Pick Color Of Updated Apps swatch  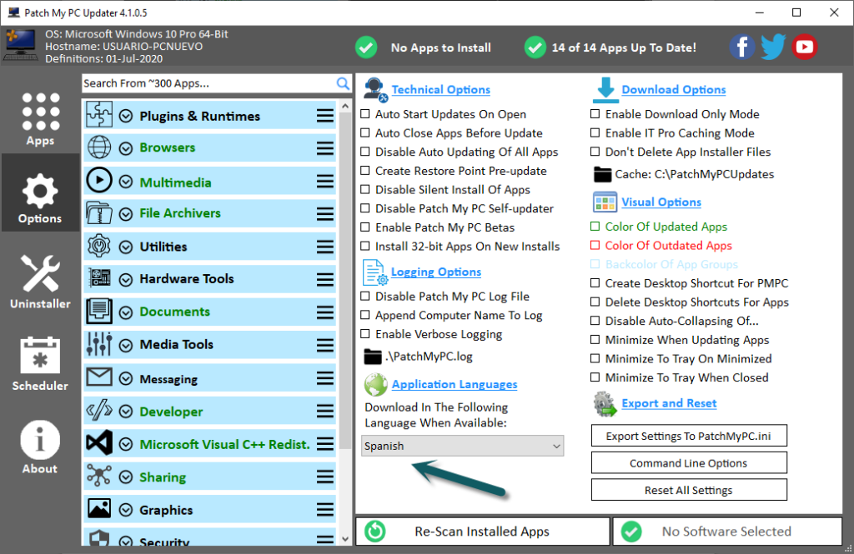tap(595, 227)
